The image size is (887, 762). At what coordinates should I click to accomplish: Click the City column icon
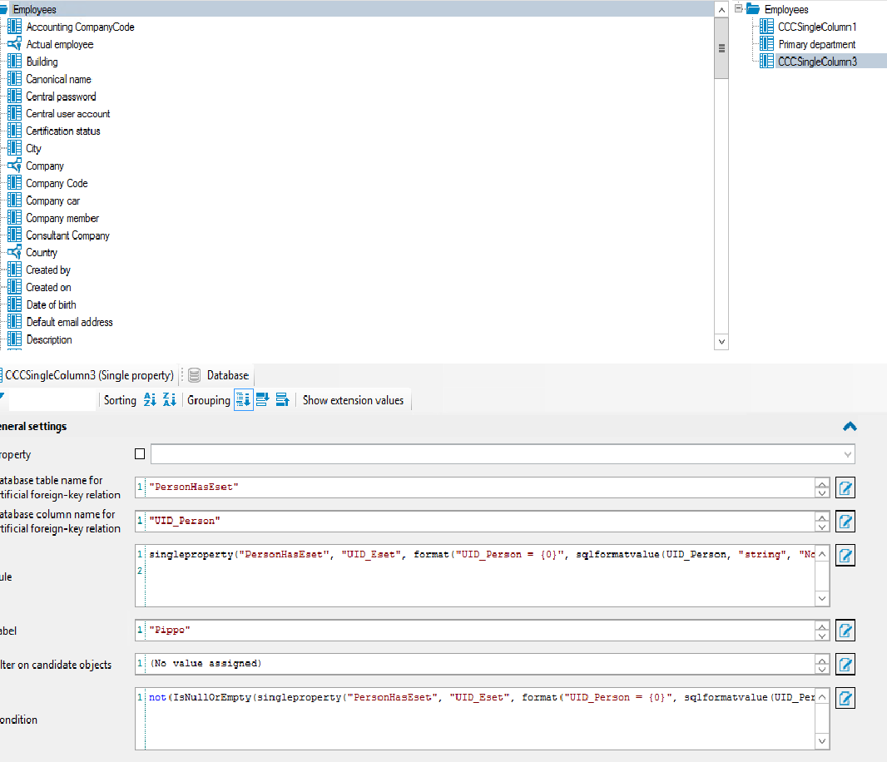(x=15, y=147)
